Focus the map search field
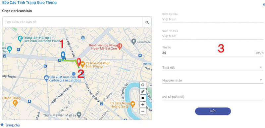 73,22
